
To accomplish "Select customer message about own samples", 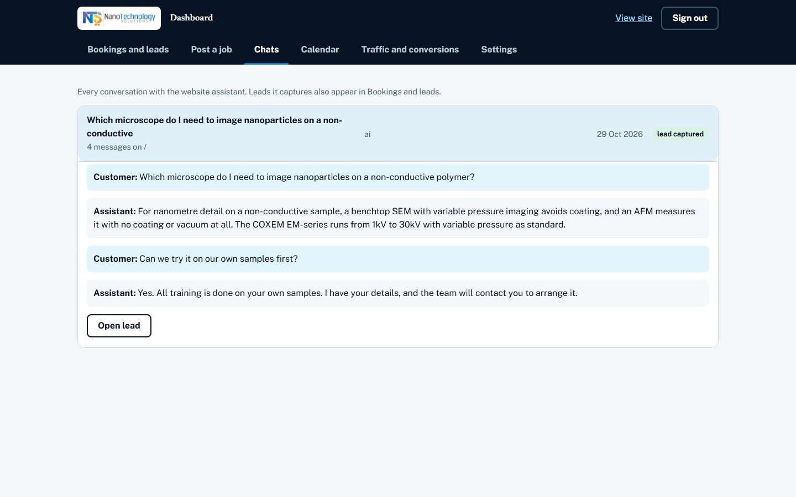I will [398, 259].
